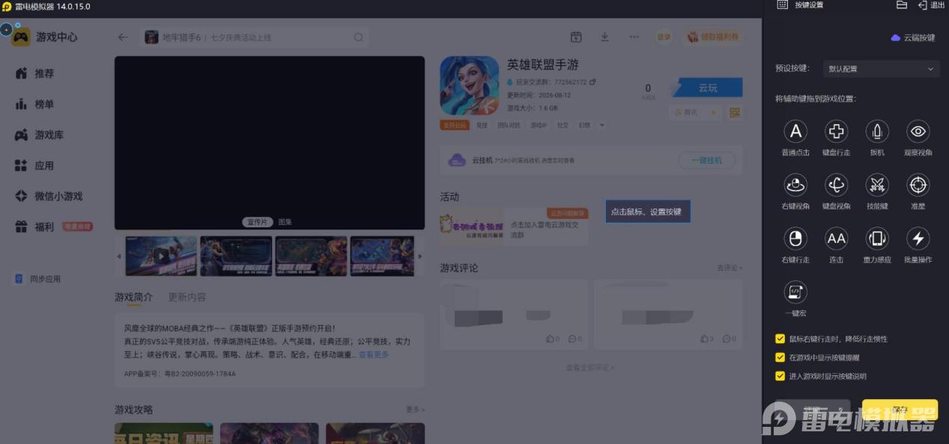Select the 准星 crosshair icon
This screenshot has height=444, width=949.
[x=918, y=185]
